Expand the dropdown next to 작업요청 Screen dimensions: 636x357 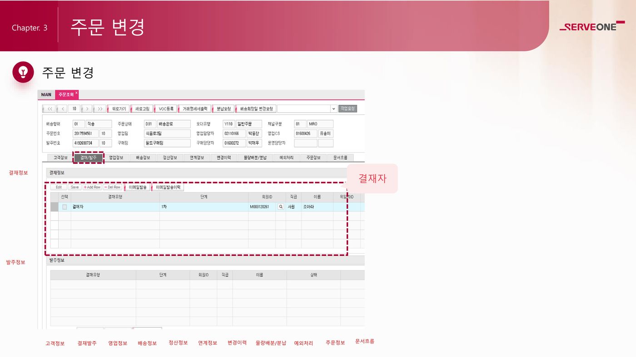[334, 109]
